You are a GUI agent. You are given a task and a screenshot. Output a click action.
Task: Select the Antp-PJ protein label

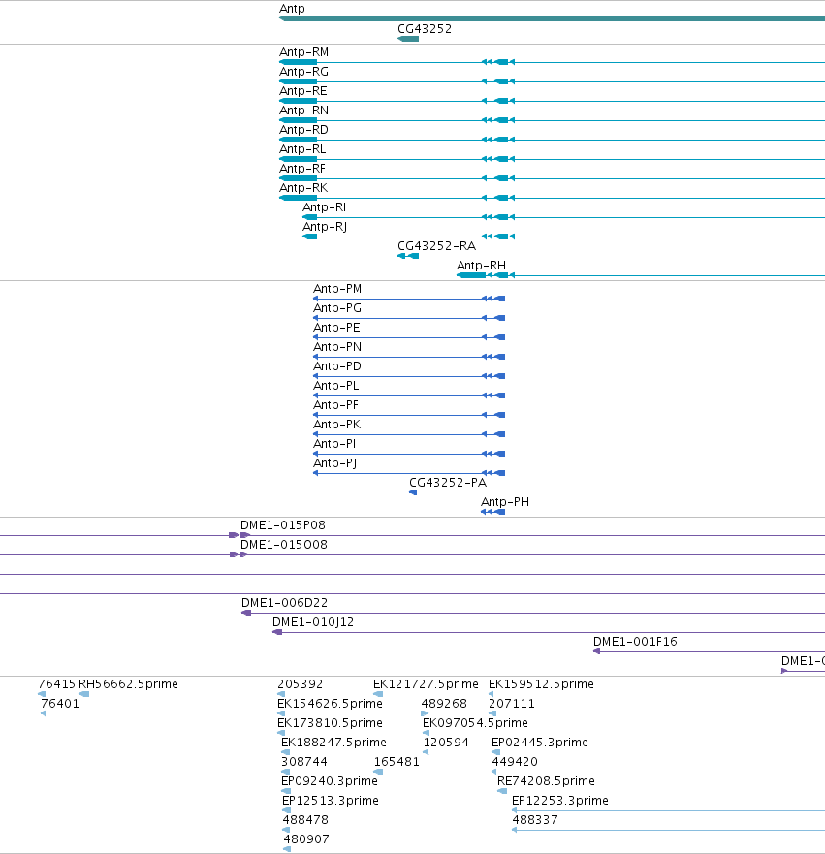click(x=334, y=463)
